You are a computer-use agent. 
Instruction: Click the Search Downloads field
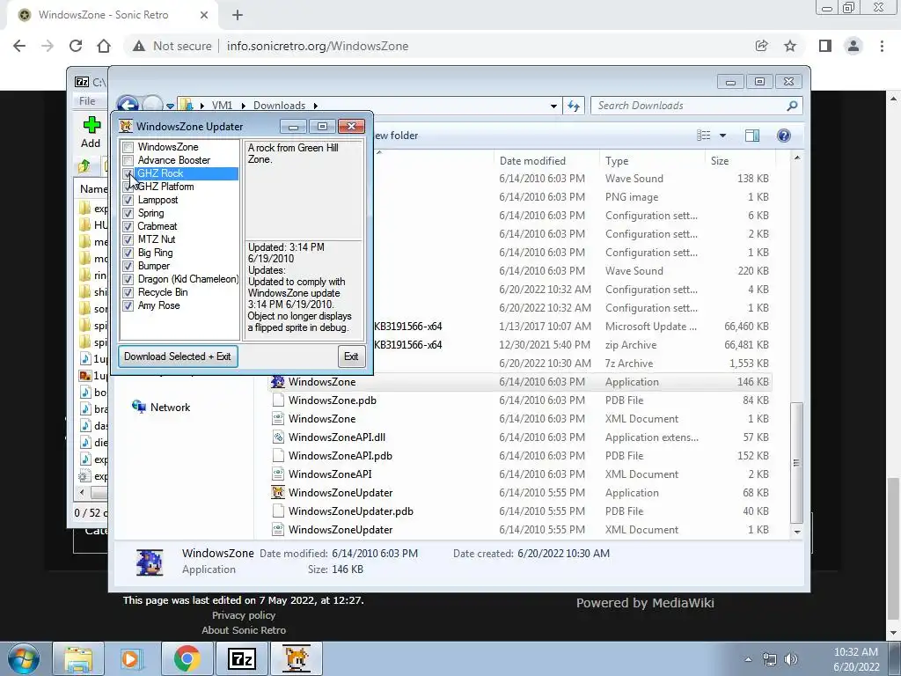pyautogui.click(x=690, y=106)
